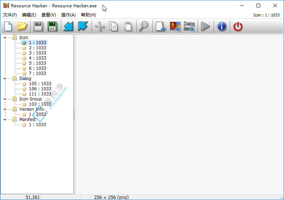This screenshot has width=284, height=200.
Task: Click the Manifest label in tree
Action: point(27,120)
